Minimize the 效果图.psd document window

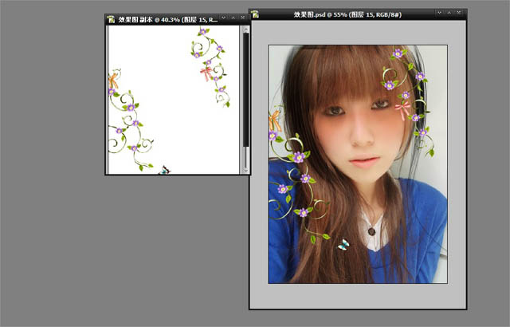tap(440, 14)
